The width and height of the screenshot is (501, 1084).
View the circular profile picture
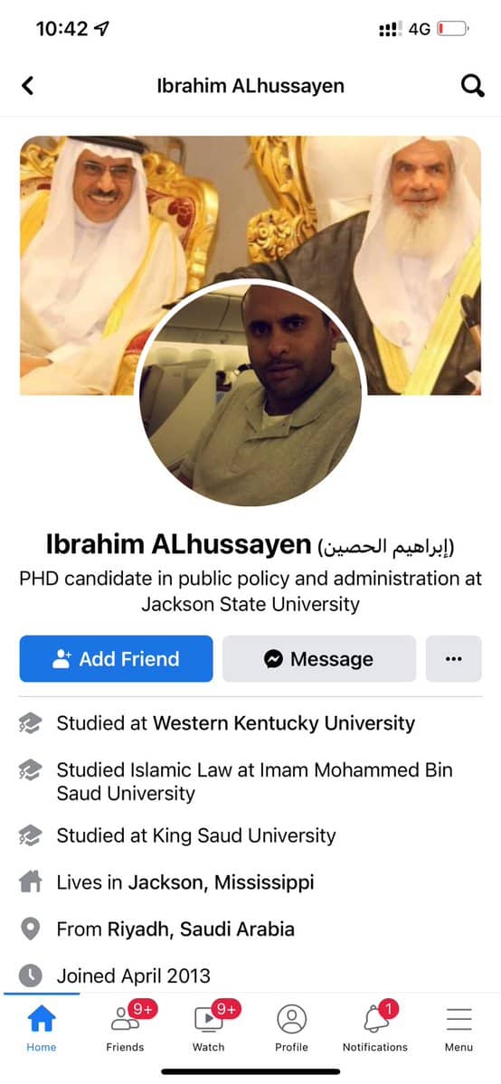(x=250, y=392)
